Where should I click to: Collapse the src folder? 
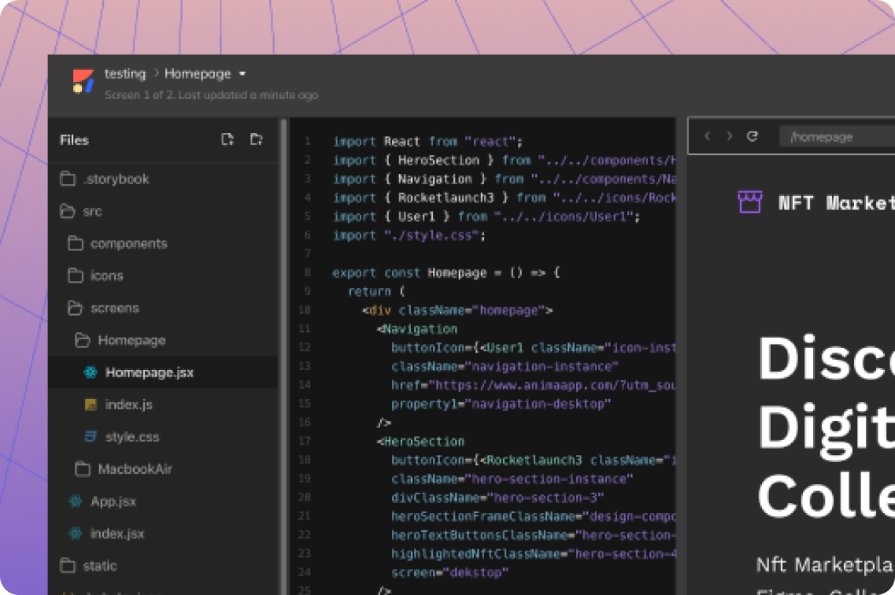point(68,211)
